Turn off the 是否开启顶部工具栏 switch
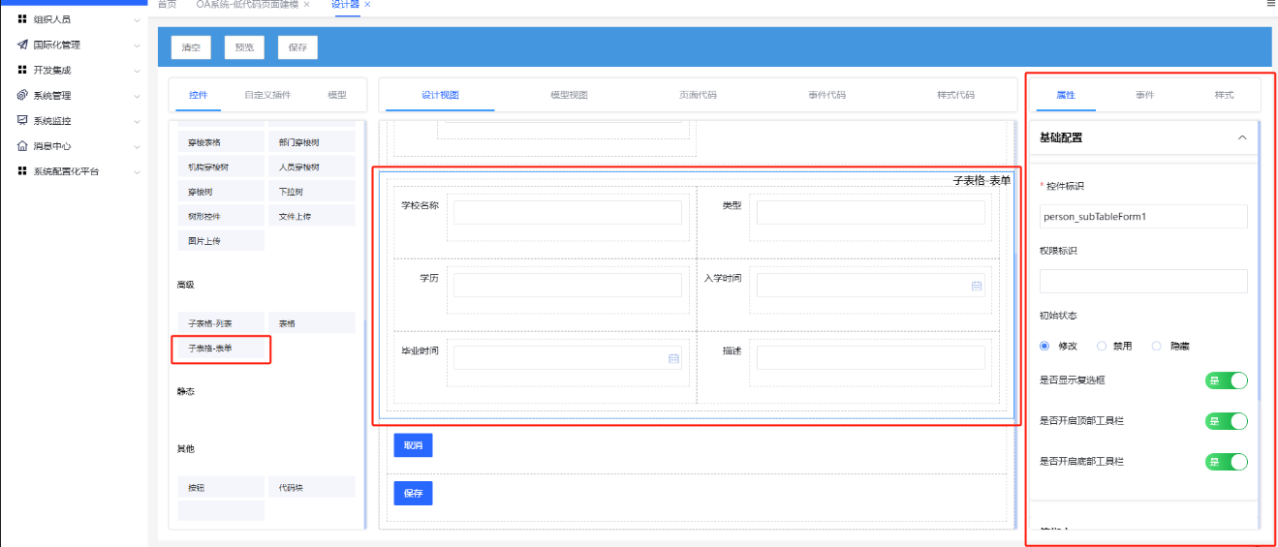This screenshot has height=547, width=1278. 1226,421
